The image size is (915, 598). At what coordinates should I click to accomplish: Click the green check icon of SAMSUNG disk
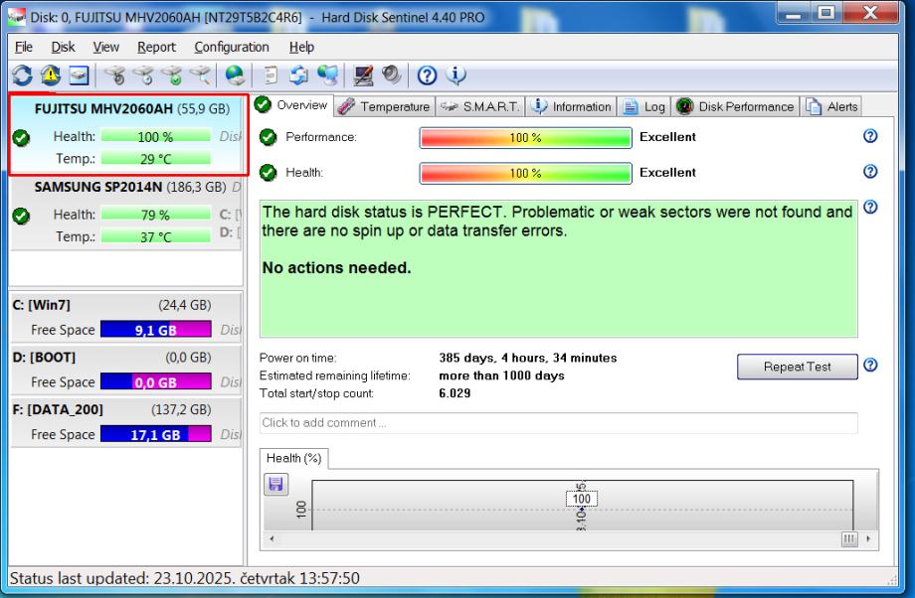coord(22,217)
